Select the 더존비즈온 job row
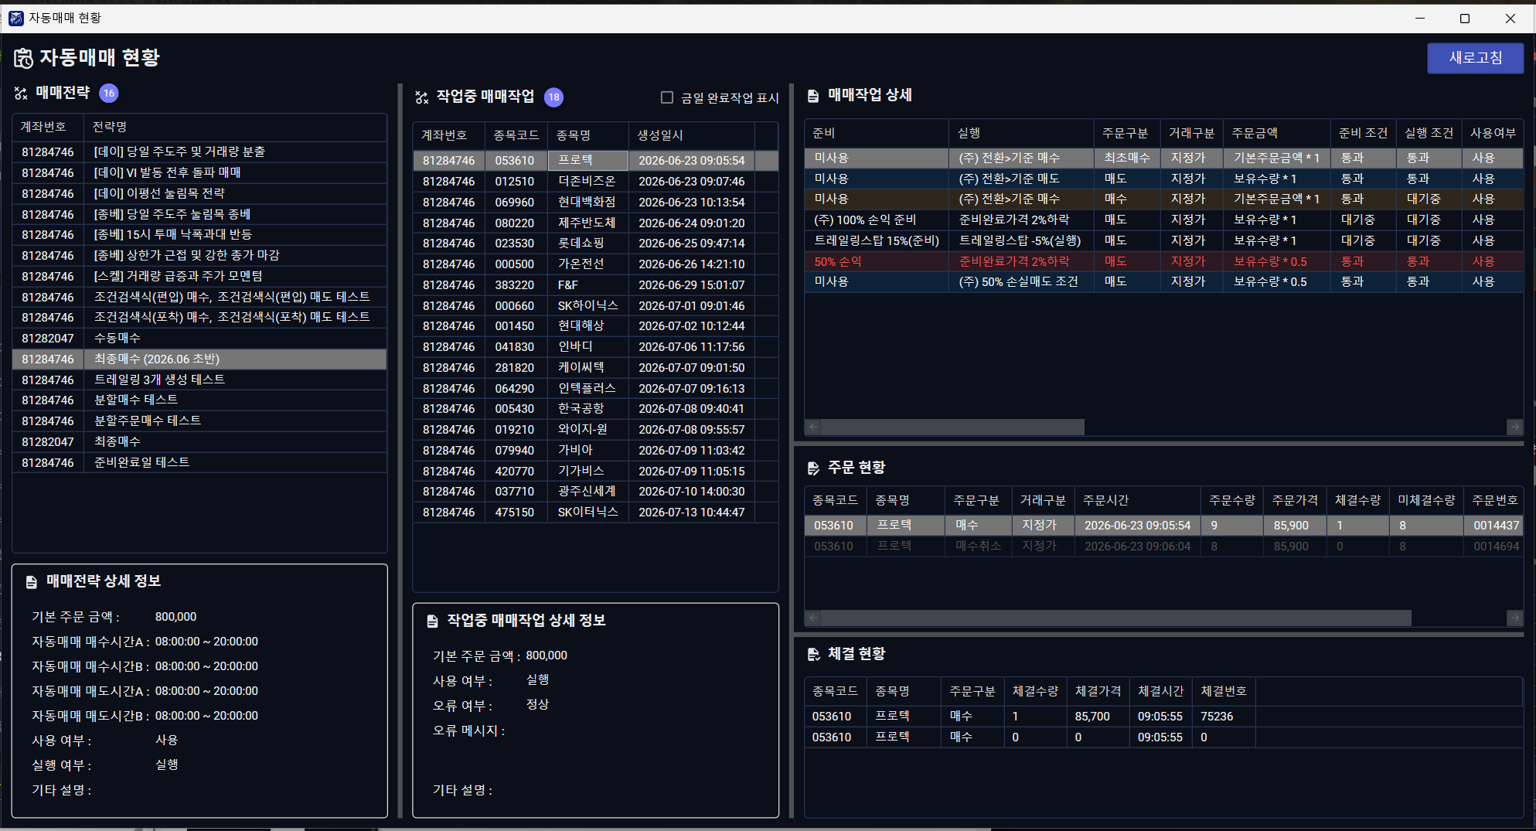This screenshot has height=831, width=1536. [x=595, y=182]
